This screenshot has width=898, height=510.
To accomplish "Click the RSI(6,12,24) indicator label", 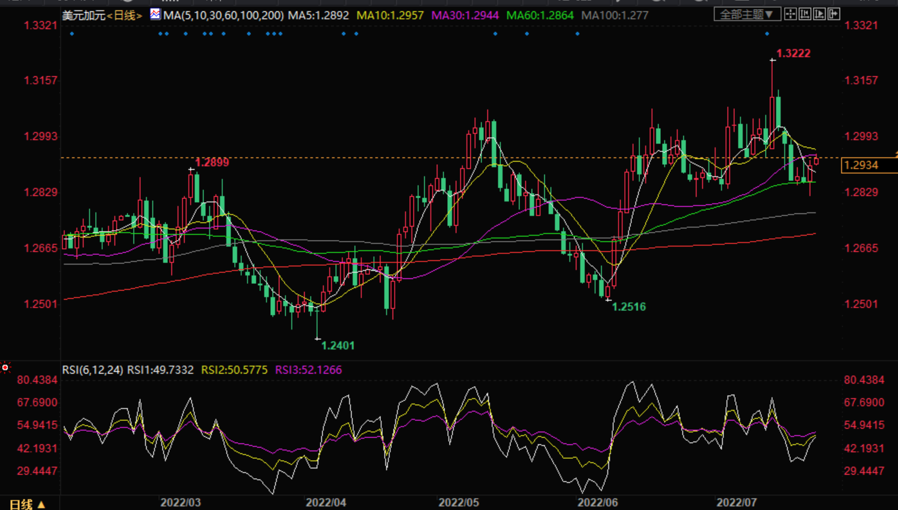I will click(x=93, y=370).
